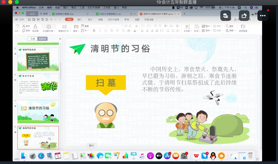
Task: Open the Selection Pane (选择窗格)
Action: tap(243, 28)
